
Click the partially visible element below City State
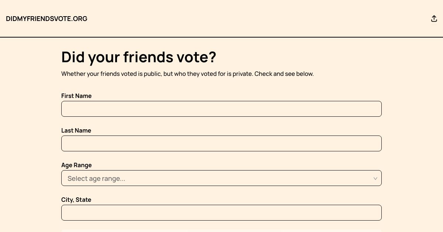point(221,230)
